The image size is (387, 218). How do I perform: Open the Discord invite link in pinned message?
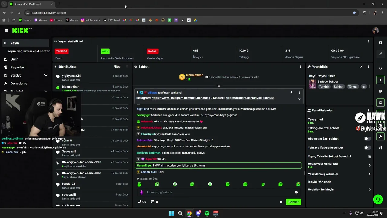coord(250,98)
